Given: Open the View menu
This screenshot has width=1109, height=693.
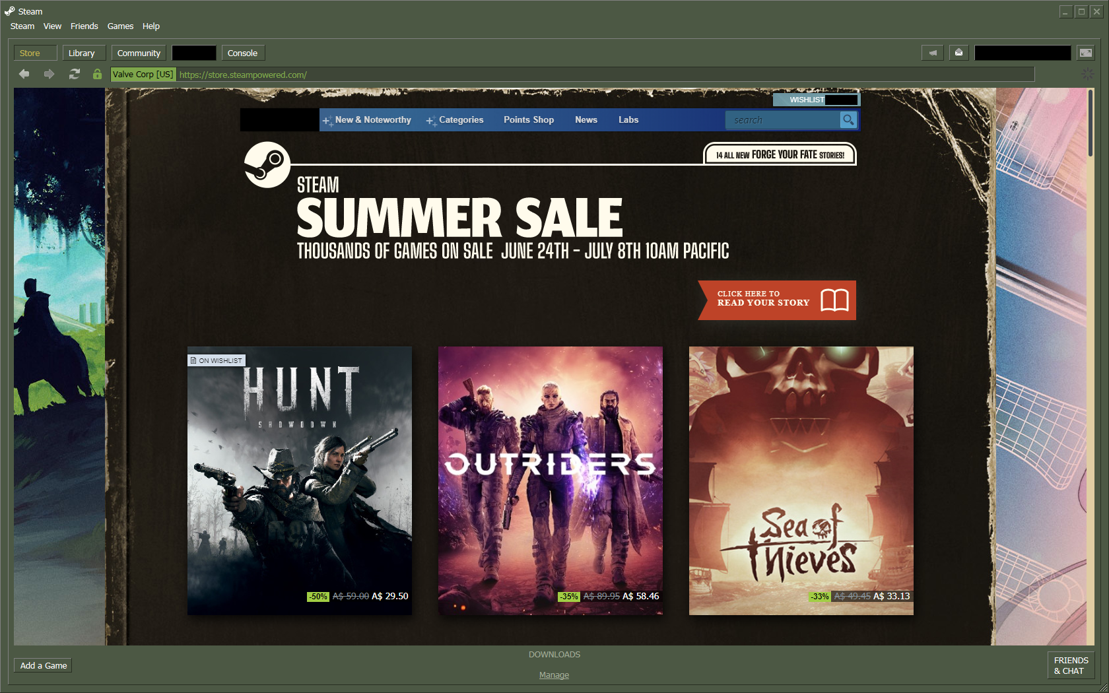Looking at the screenshot, I should tap(52, 26).
